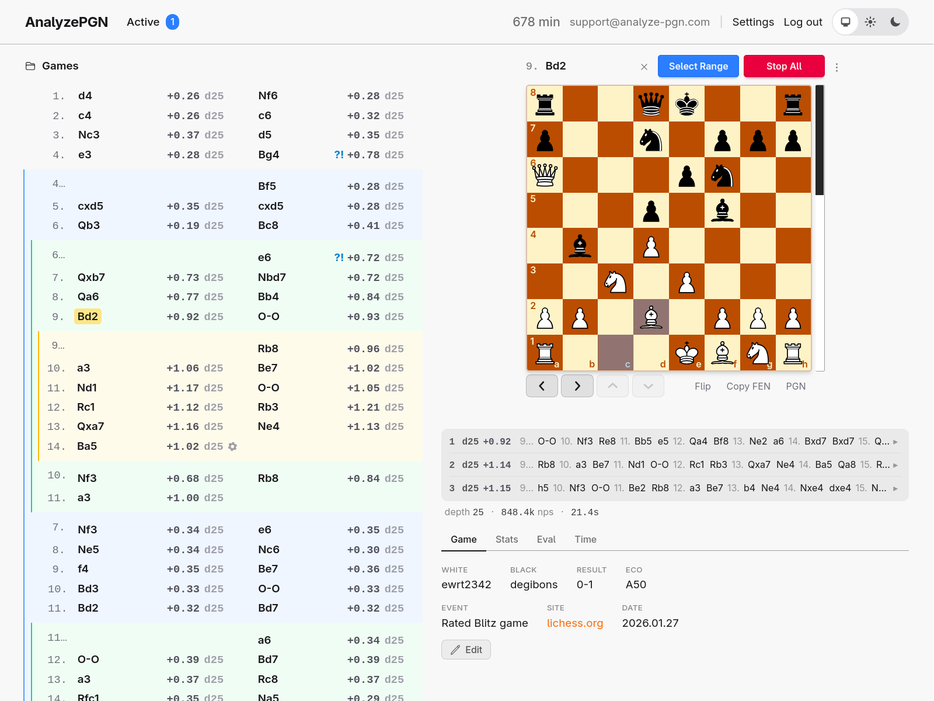Click black bishop on b4 square
The height and width of the screenshot is (701, 934).
pos(580,246)
